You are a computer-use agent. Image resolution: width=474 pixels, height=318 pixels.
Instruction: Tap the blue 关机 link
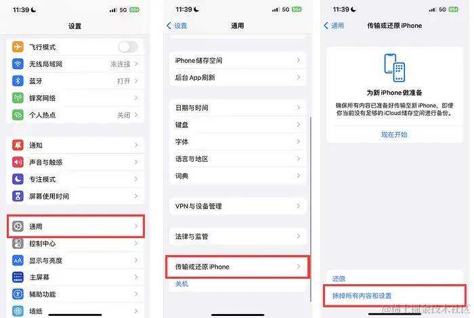click(x=181, y=284)
